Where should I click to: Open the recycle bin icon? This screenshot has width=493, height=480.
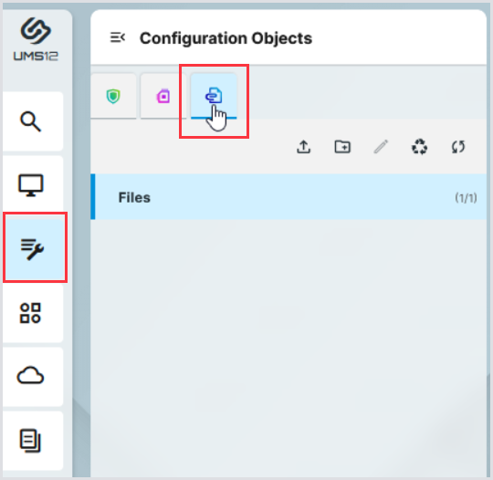419,147
